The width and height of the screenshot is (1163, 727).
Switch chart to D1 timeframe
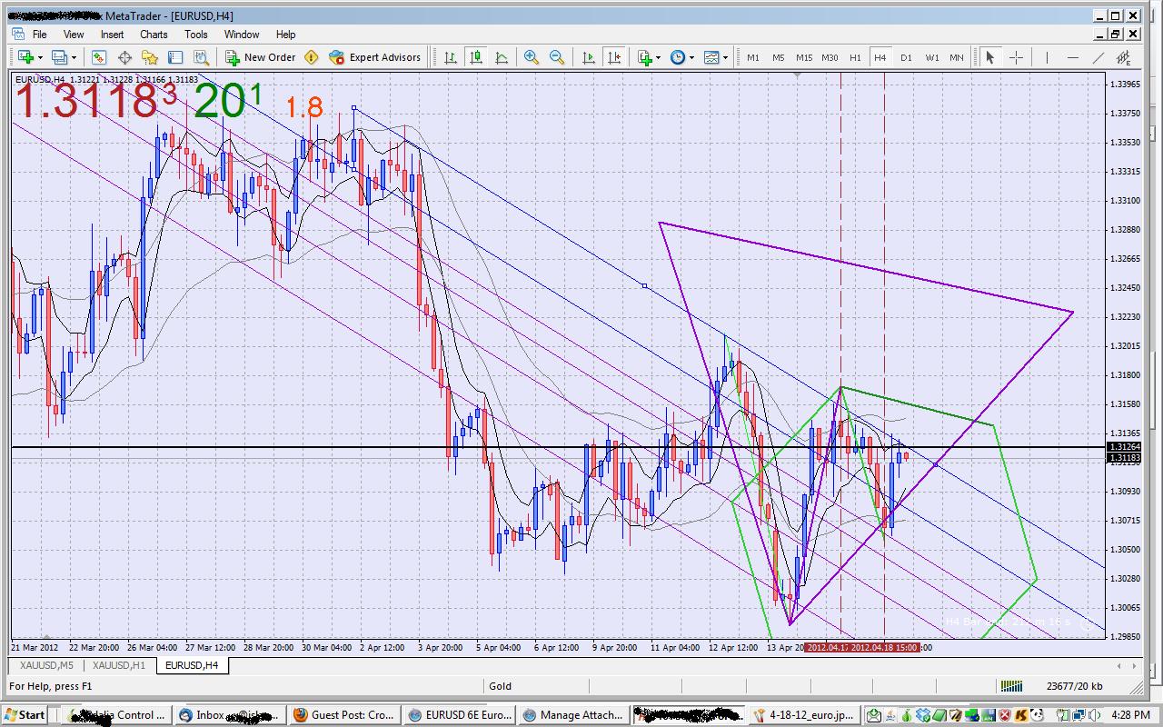tap(906, 57)
